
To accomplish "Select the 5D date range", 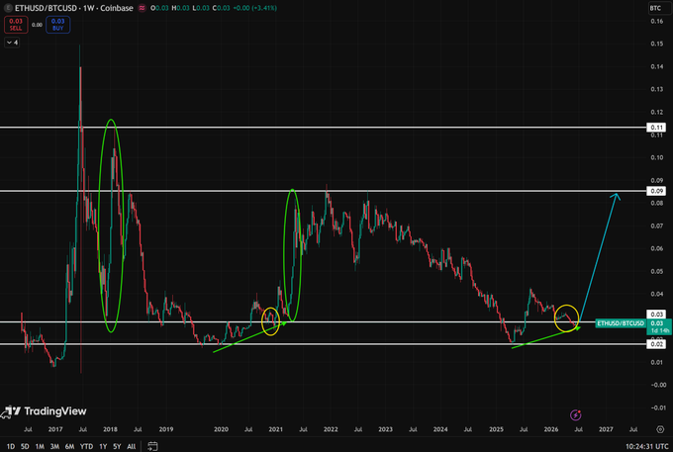I will (x=25, y=446).
